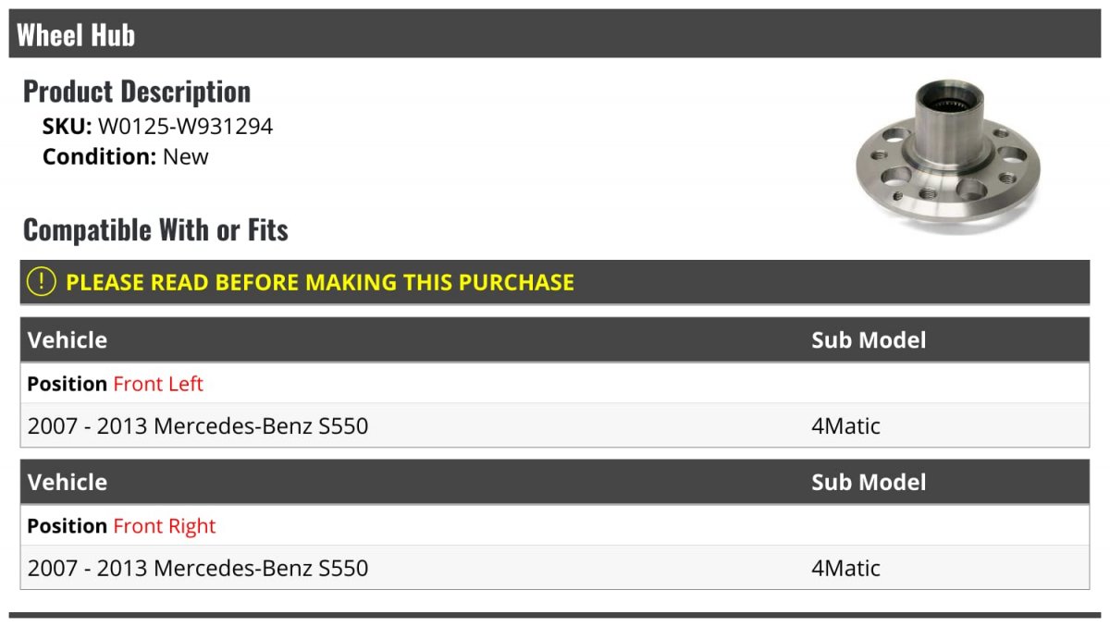This screenshot has height=627, width=1110.
Task: Click the 4Matic sub model under Front Left
Action: [845, 426]
